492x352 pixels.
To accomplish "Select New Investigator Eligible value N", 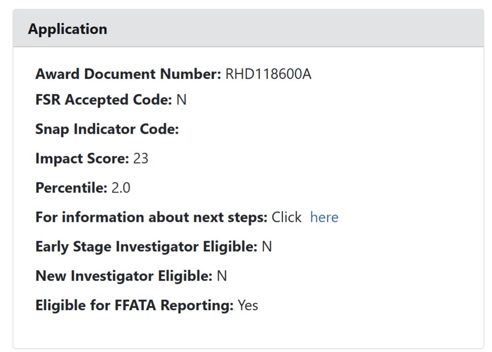I will pyautogui.click(x=222, y=276).
